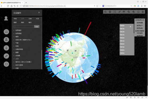Select 能源储量 in energy menu
The image size is (148, 99).
pyautogui.click(x=140, y=23)
